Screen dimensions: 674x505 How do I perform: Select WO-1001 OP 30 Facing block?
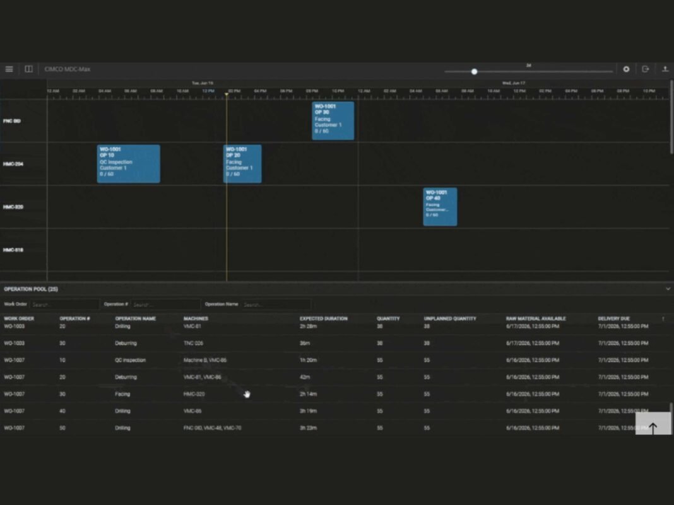click(333, 120)
